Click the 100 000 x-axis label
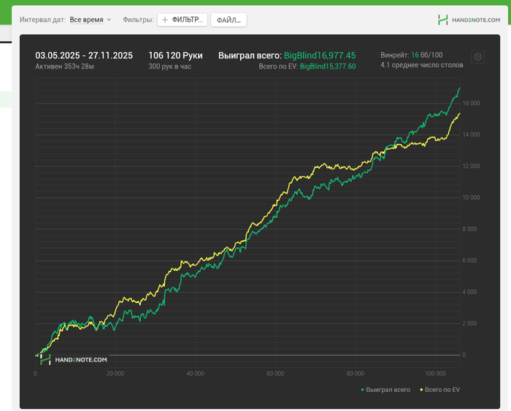This screenshot has width=511, height=411. coord(435,374)
